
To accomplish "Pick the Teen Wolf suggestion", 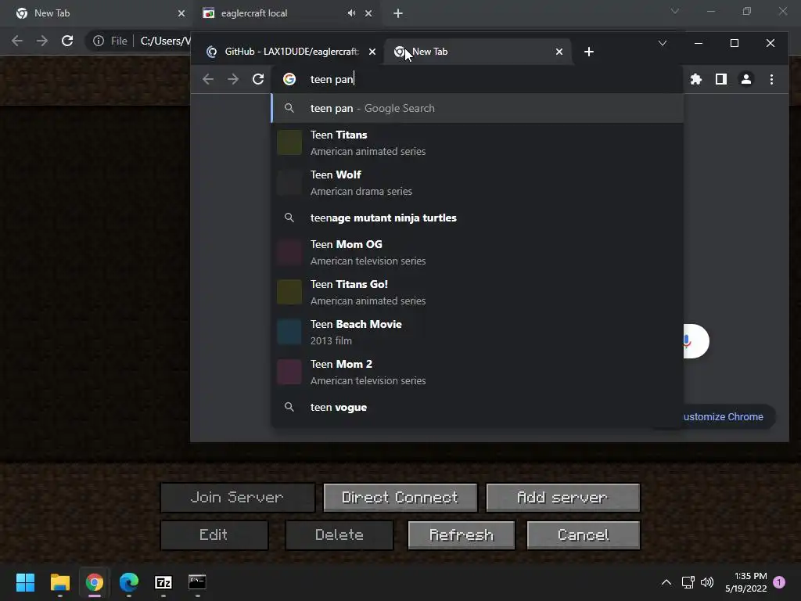I will pyautogui.click(x=477, y=182).
